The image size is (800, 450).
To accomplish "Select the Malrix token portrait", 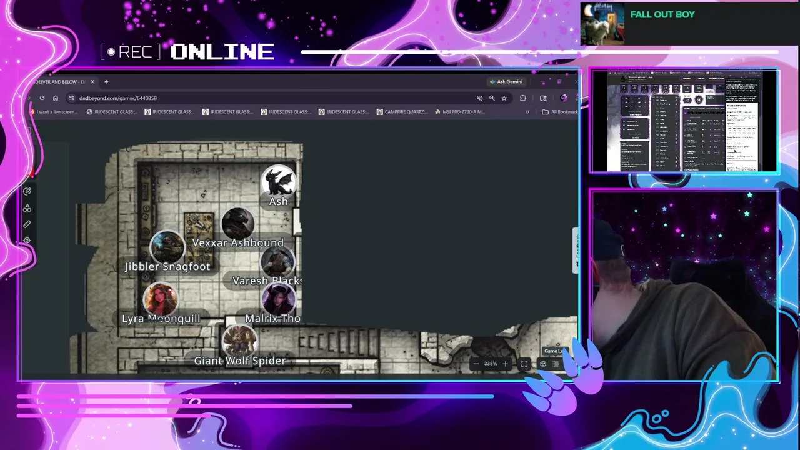I will pyautogui.click(x=278, y=300).
